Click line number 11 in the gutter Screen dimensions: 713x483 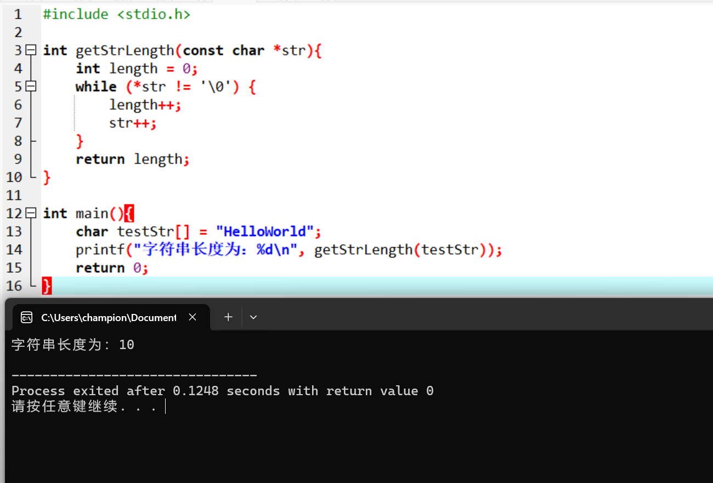[x=14, y=195]
